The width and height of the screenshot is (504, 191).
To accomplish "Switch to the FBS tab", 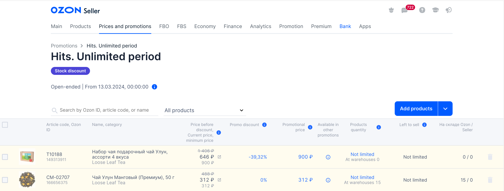I will (x=182, y=26).
